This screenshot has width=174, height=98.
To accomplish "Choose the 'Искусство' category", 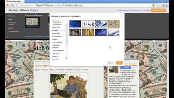I will point(56,27).
